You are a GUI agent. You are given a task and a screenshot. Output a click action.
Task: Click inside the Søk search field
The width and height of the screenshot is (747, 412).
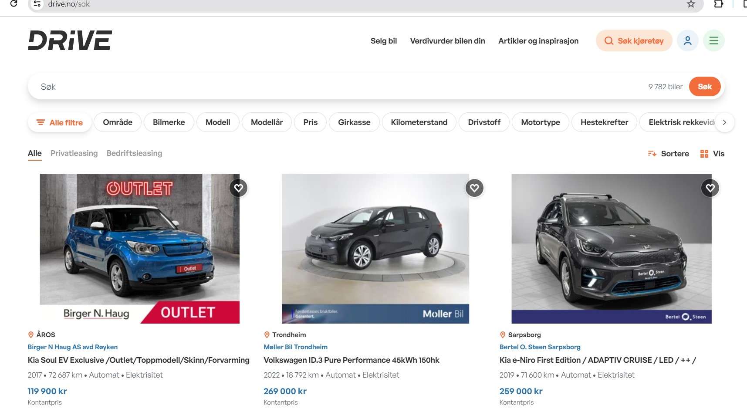(x=174, y=86)
